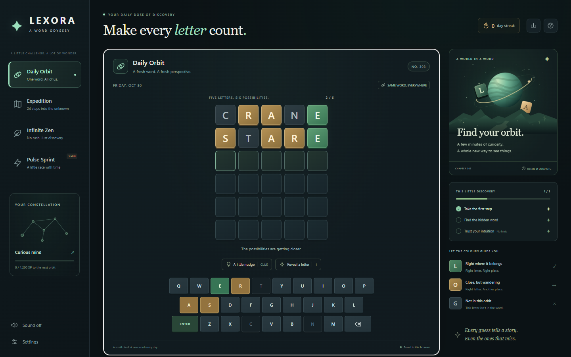Click the M key on the keyboard
The width and height of the screenshot is (571, 357).
pos(333,324)
